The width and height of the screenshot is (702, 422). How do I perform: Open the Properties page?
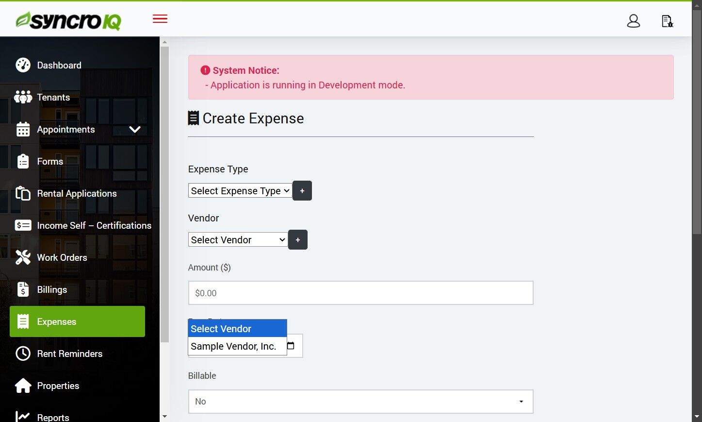click(x=58, y=386)
